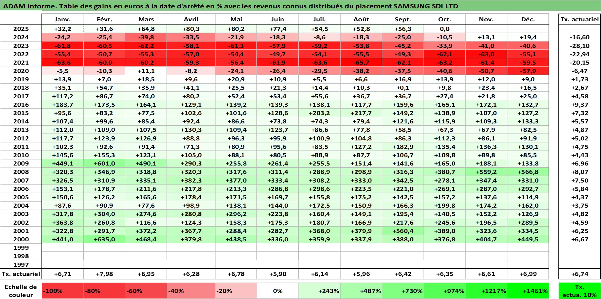Click the -100% red color scale swatch

pyautogui.click(x=63, y=291)
